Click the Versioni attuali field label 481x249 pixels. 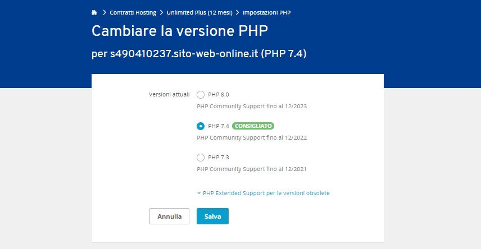tap(169, 94)
